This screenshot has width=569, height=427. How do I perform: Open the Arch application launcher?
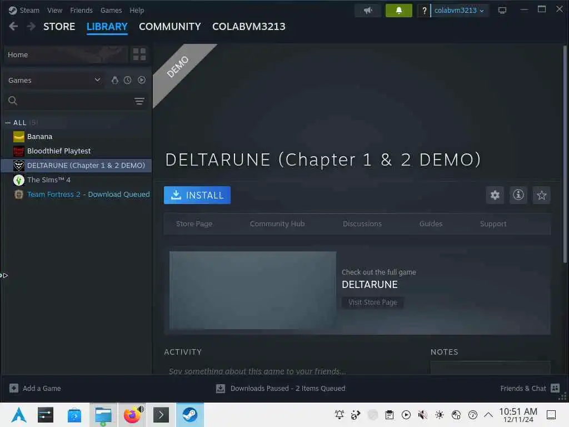[x=18, y=415]
